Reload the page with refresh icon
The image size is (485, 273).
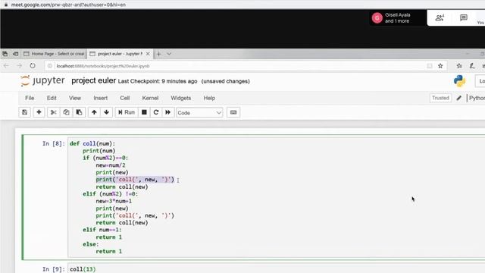click(33, 66)
